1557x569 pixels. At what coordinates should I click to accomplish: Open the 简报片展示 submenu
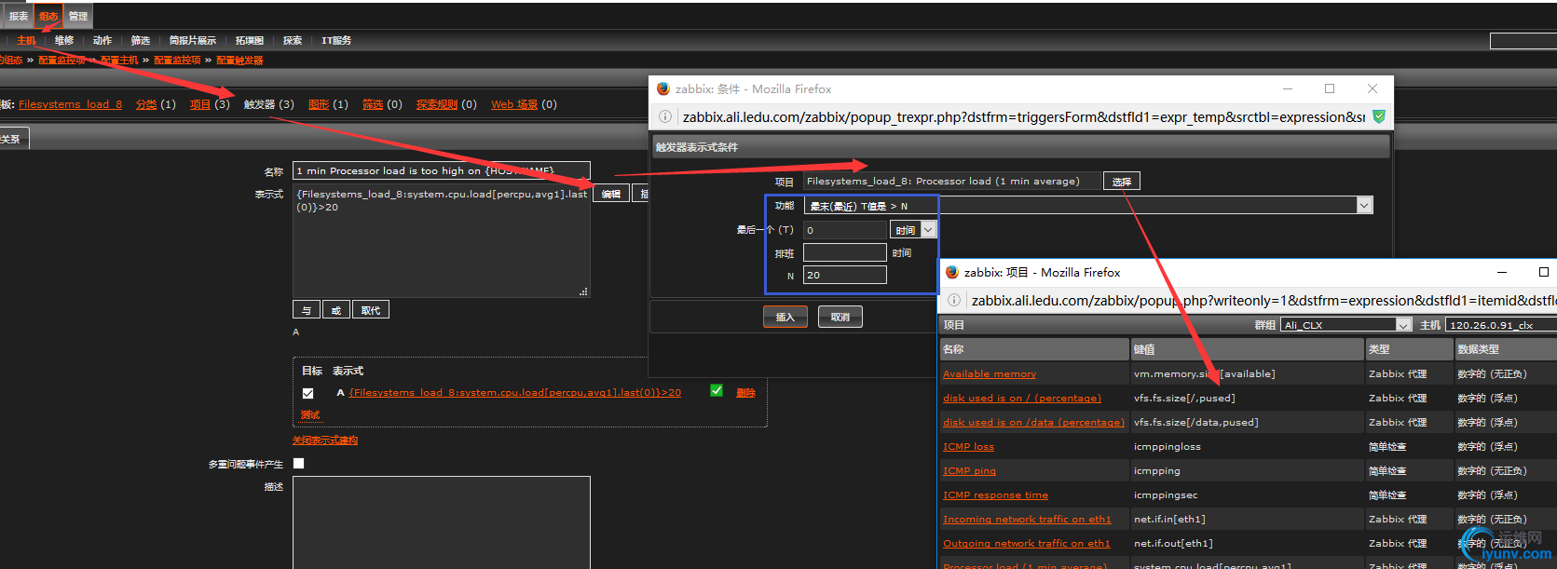point(193,40)
